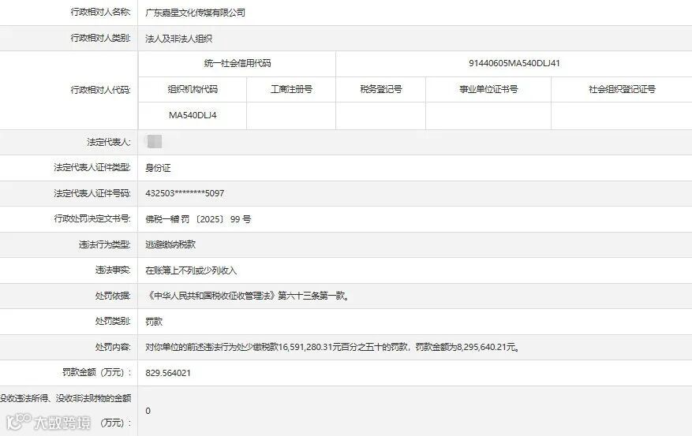Click the 罚款金额（万元） label

coord(96,372)
